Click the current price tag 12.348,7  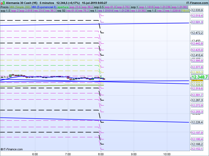click(200, 77)
